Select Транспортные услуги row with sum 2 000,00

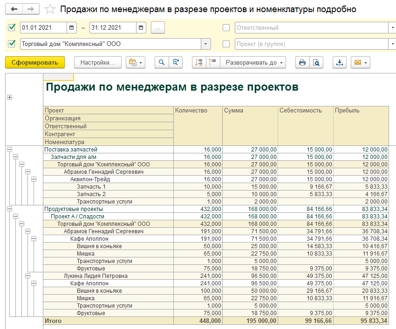point(216,202)
